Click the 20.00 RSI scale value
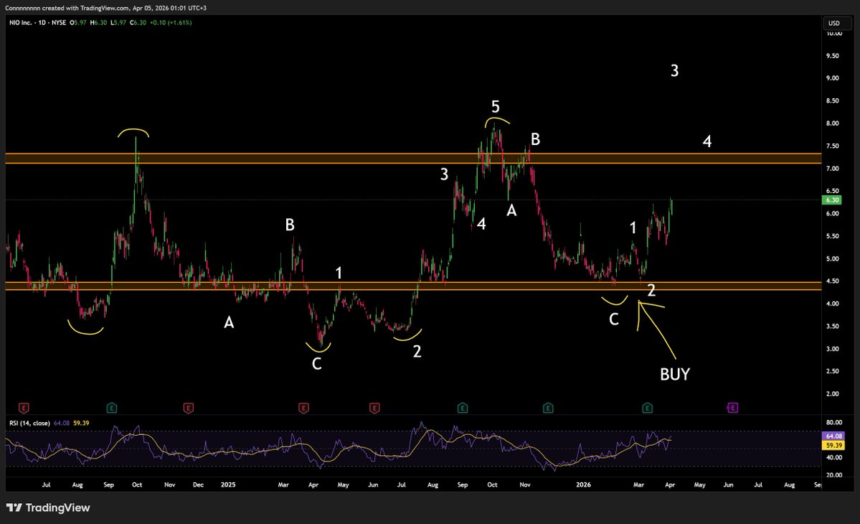The image size is (860, 524). (833, 475)
